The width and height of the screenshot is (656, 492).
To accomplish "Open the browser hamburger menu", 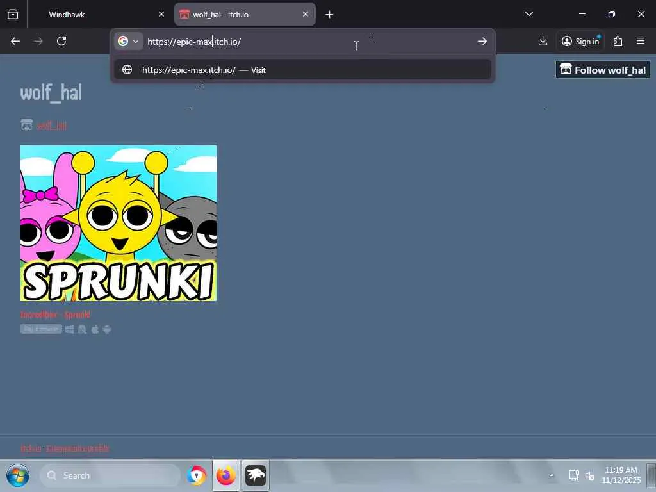I will click(x=641, y=41).
